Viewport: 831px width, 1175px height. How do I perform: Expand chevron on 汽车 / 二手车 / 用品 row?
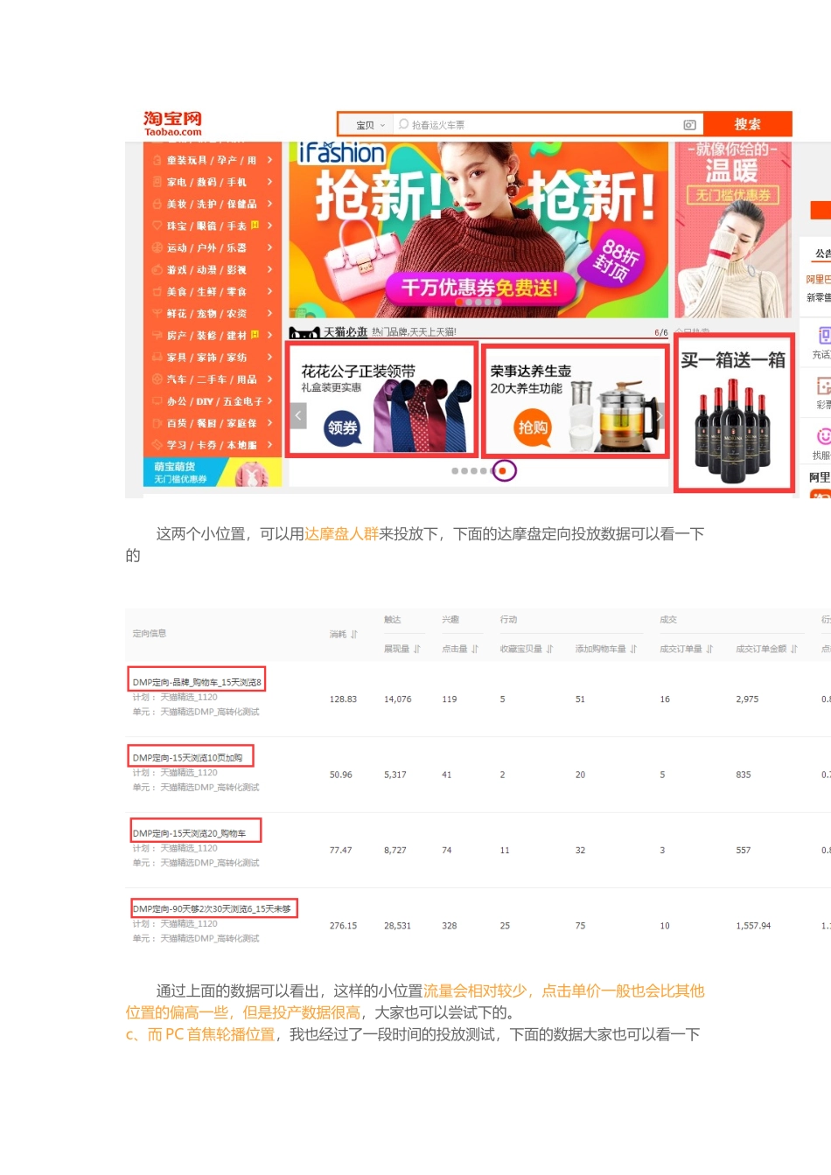pos(269,379)
